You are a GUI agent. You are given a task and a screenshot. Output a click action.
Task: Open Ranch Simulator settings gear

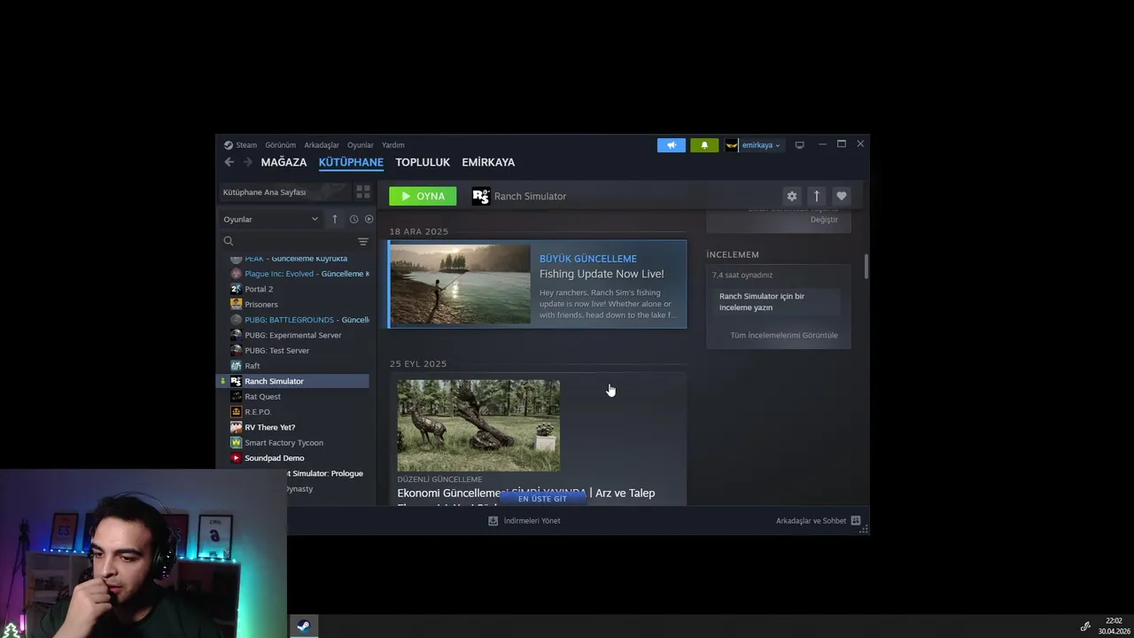792,196
